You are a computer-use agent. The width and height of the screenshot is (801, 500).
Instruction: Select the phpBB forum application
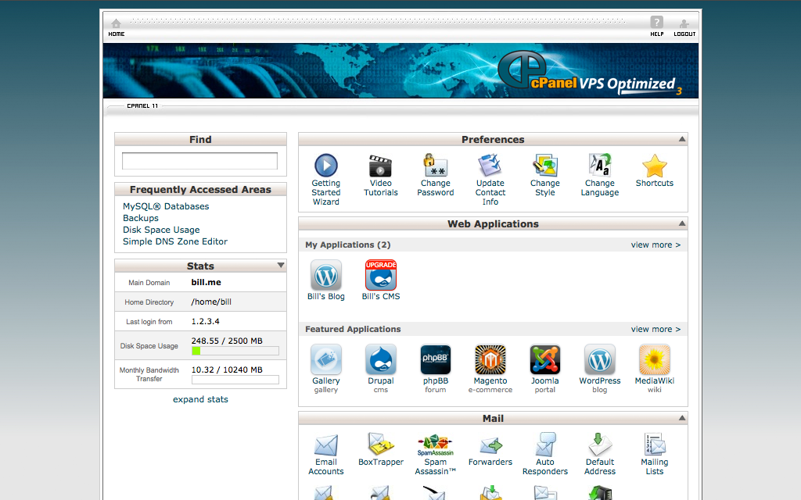[435, 359]
